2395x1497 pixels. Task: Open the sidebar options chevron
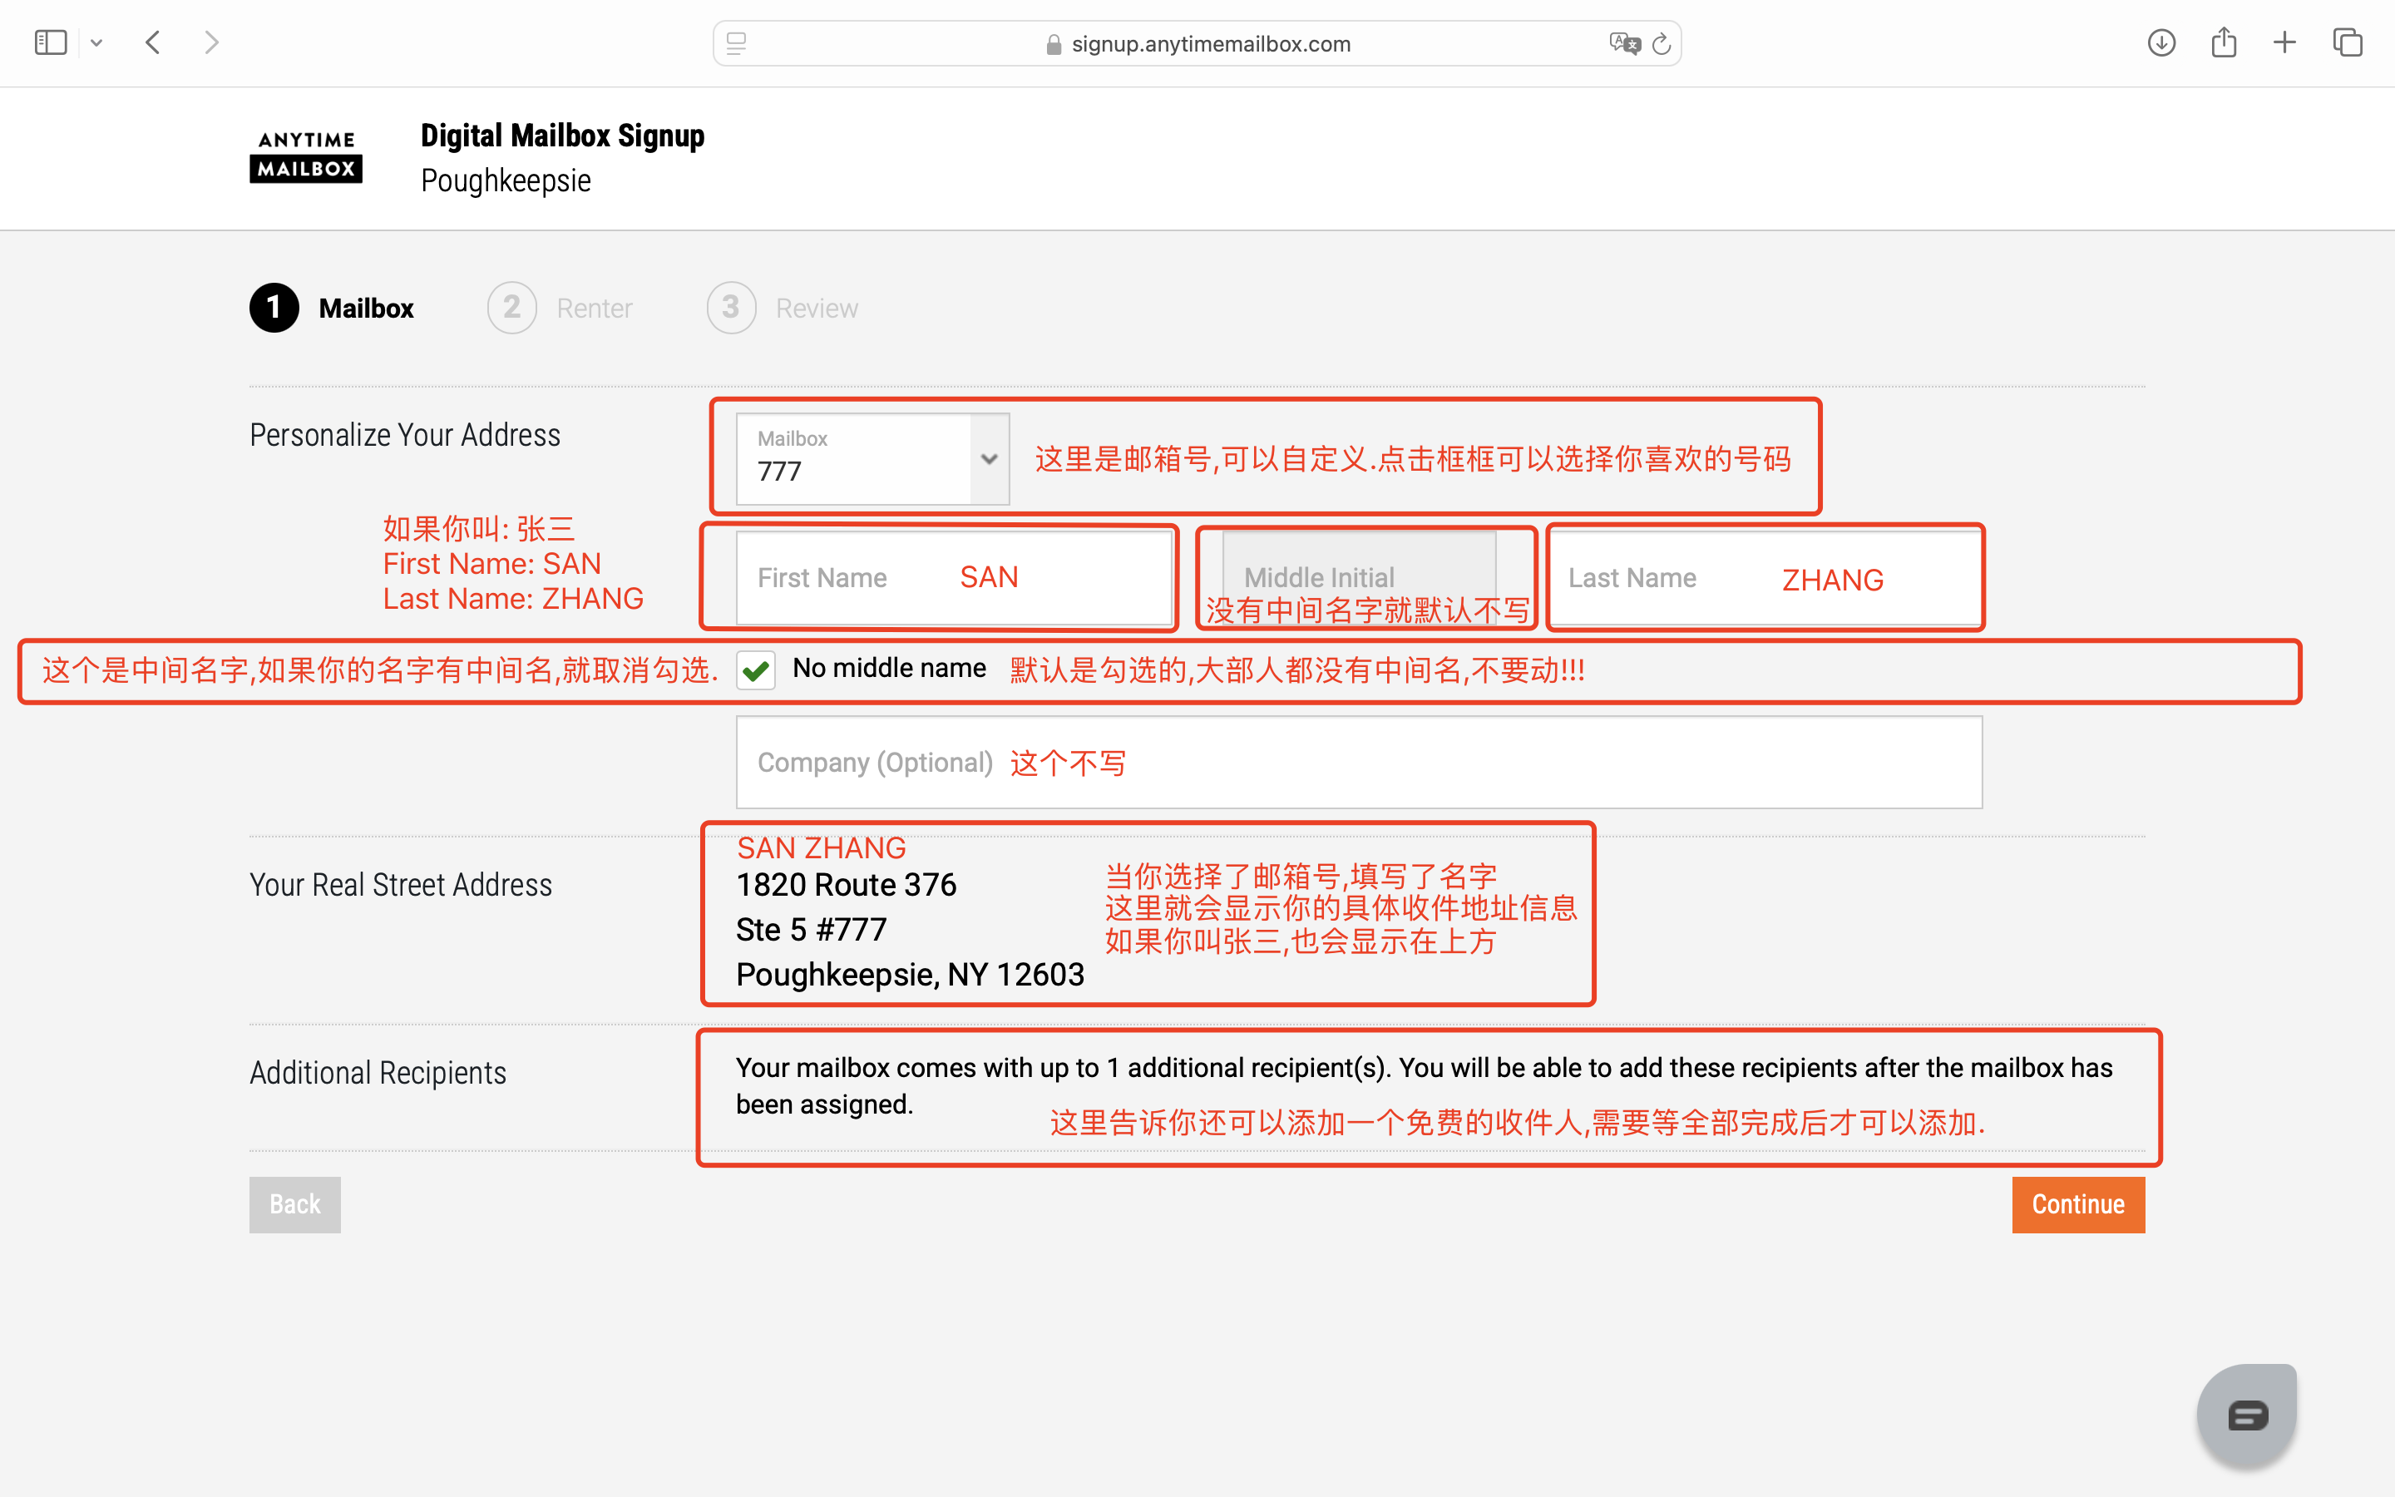click(x=96, y=42)
